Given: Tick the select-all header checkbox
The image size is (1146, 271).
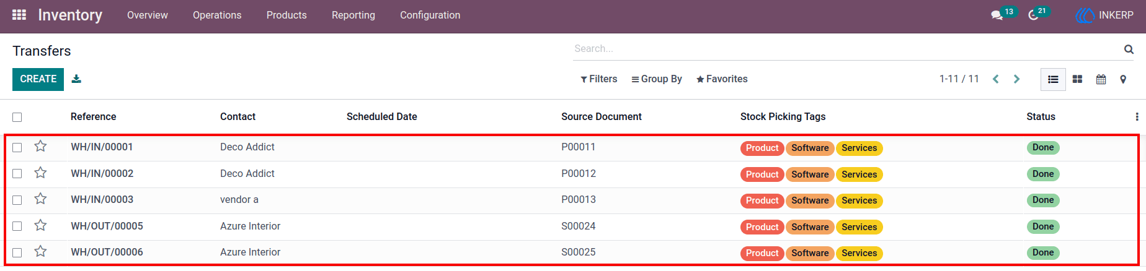Looking at the screenshot, I should [x=17, y=117].
